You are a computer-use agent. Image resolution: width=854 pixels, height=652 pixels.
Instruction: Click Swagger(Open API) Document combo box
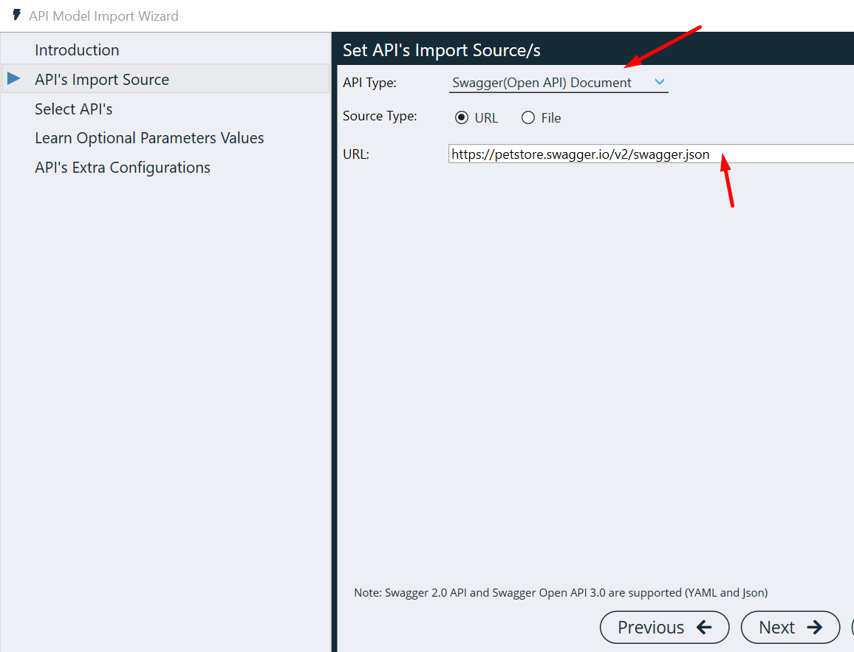coord(558,83)
